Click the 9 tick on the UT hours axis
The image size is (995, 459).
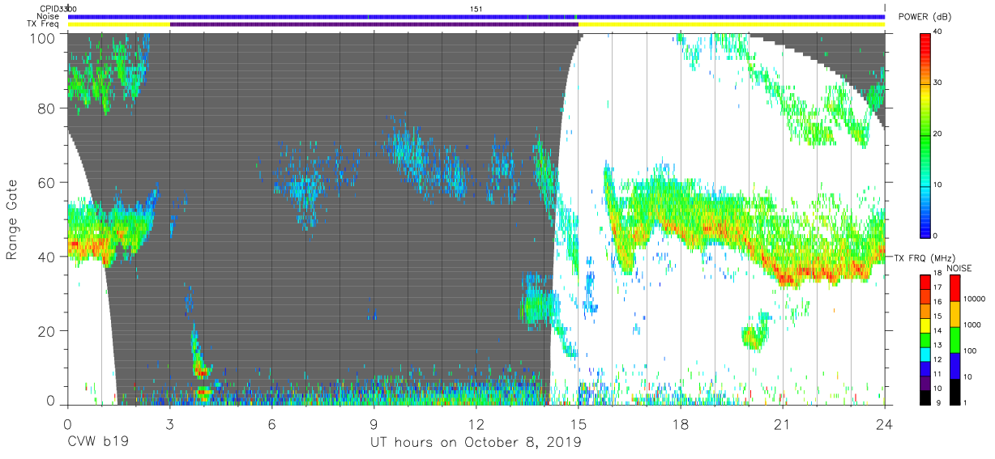click(x=374, y=423)
